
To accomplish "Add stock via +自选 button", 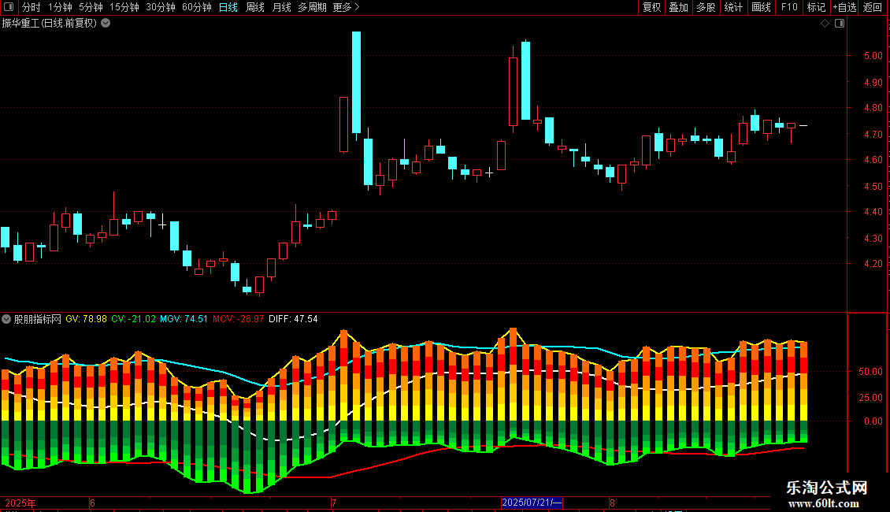I will click(x=844, y=7).
